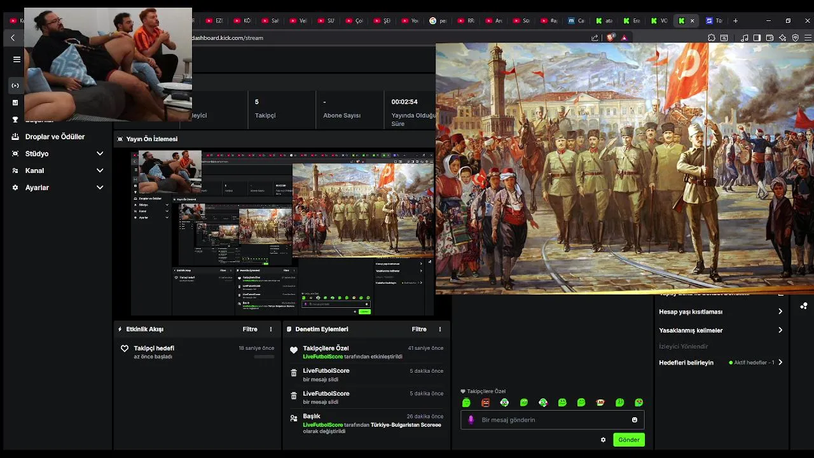Click the Takipçi count stat
The width and height of the screenshot is (814, 458).
pyautogui.click(x=265, y=109)
